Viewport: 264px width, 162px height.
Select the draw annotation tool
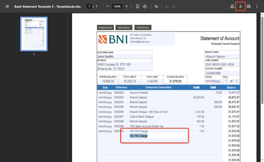pyautogui.click(x=156, y=6)
